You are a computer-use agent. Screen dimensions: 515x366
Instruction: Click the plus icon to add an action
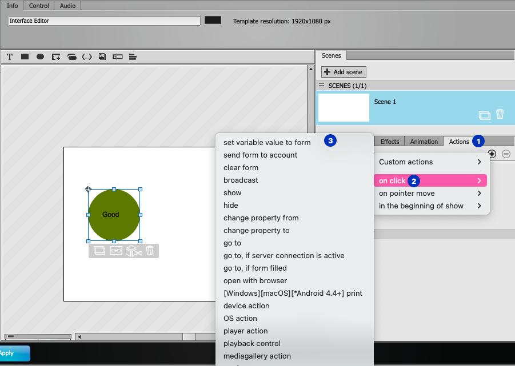492,154
